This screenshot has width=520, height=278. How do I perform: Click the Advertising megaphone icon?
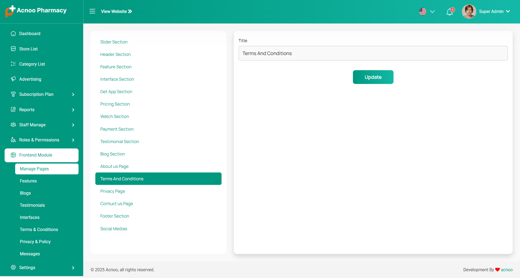[x=13, y=79]
